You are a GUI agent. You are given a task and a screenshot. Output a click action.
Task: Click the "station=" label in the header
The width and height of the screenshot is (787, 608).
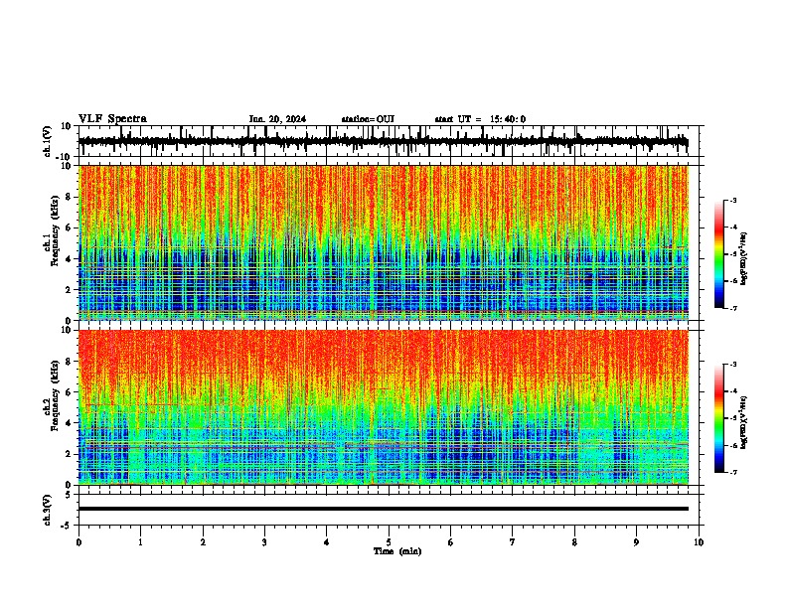[359, 119]
